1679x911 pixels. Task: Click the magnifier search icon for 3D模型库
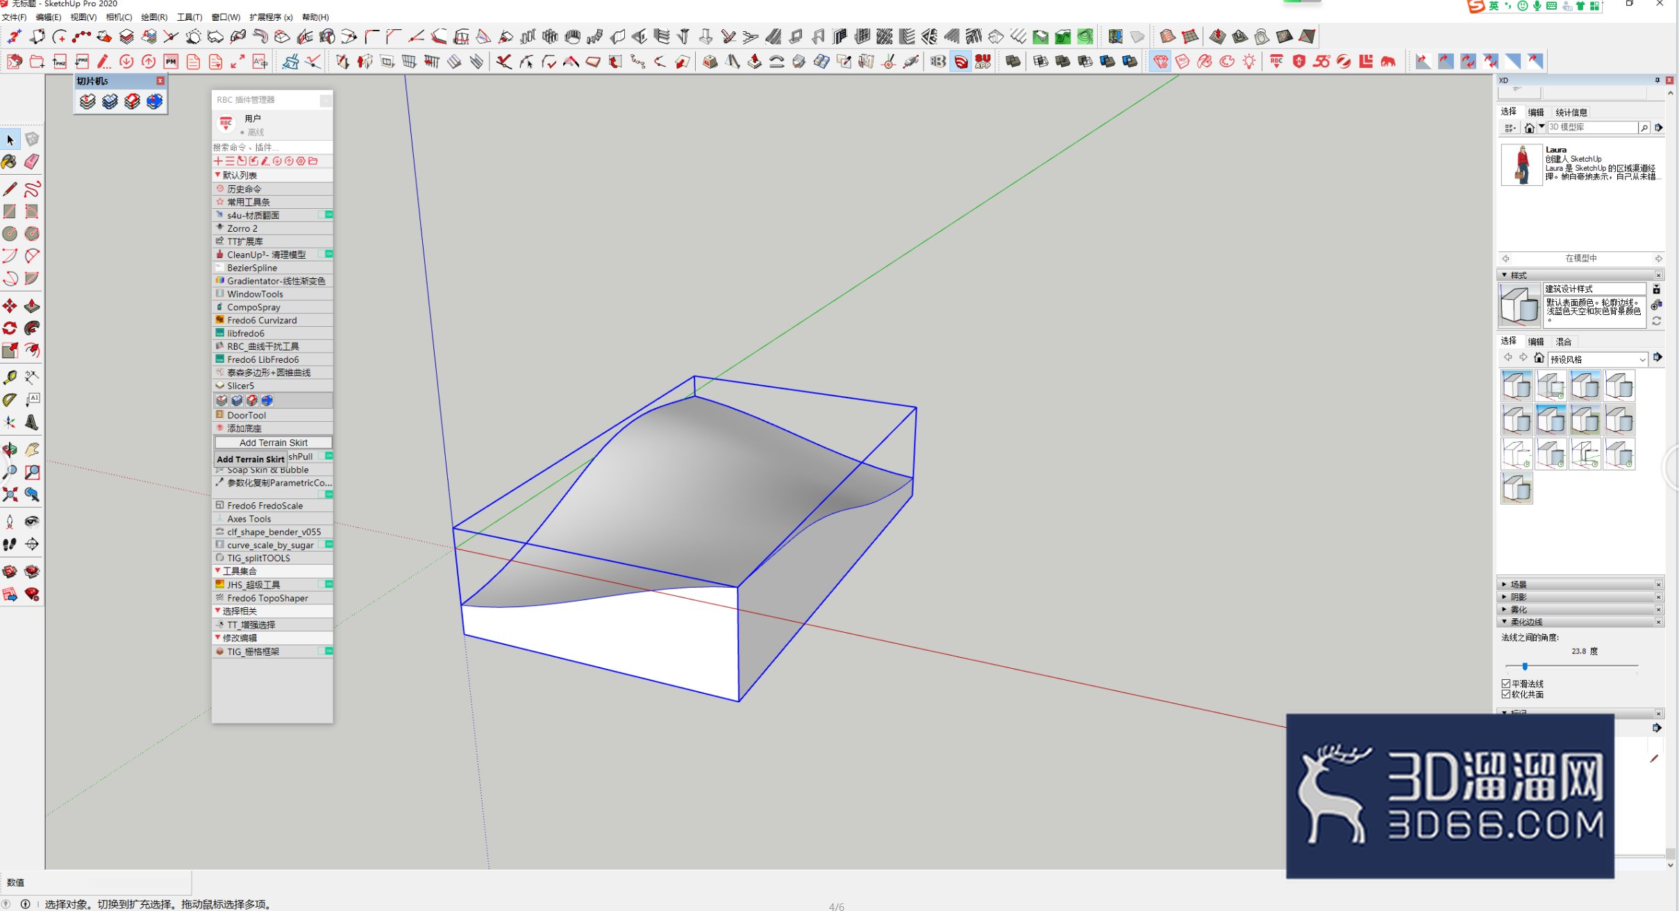coord(1644,128)
